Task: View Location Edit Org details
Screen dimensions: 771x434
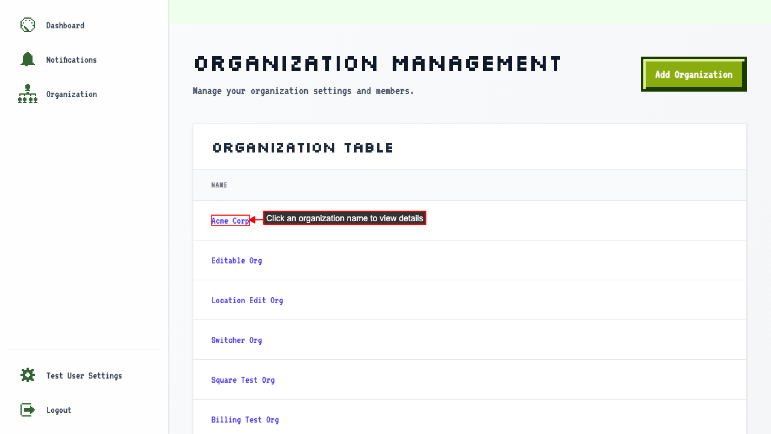Action: [x=247, y=300]
